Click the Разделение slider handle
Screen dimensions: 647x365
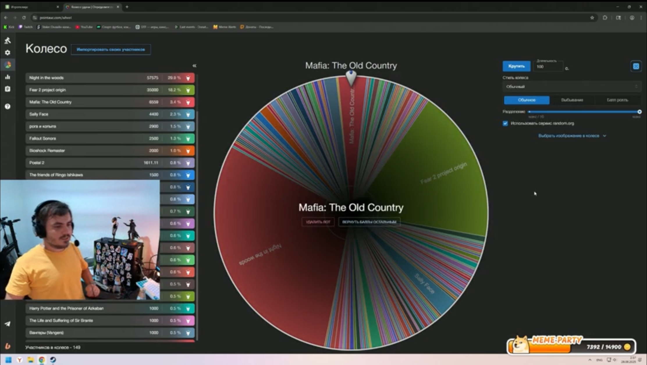pos(639,112)
